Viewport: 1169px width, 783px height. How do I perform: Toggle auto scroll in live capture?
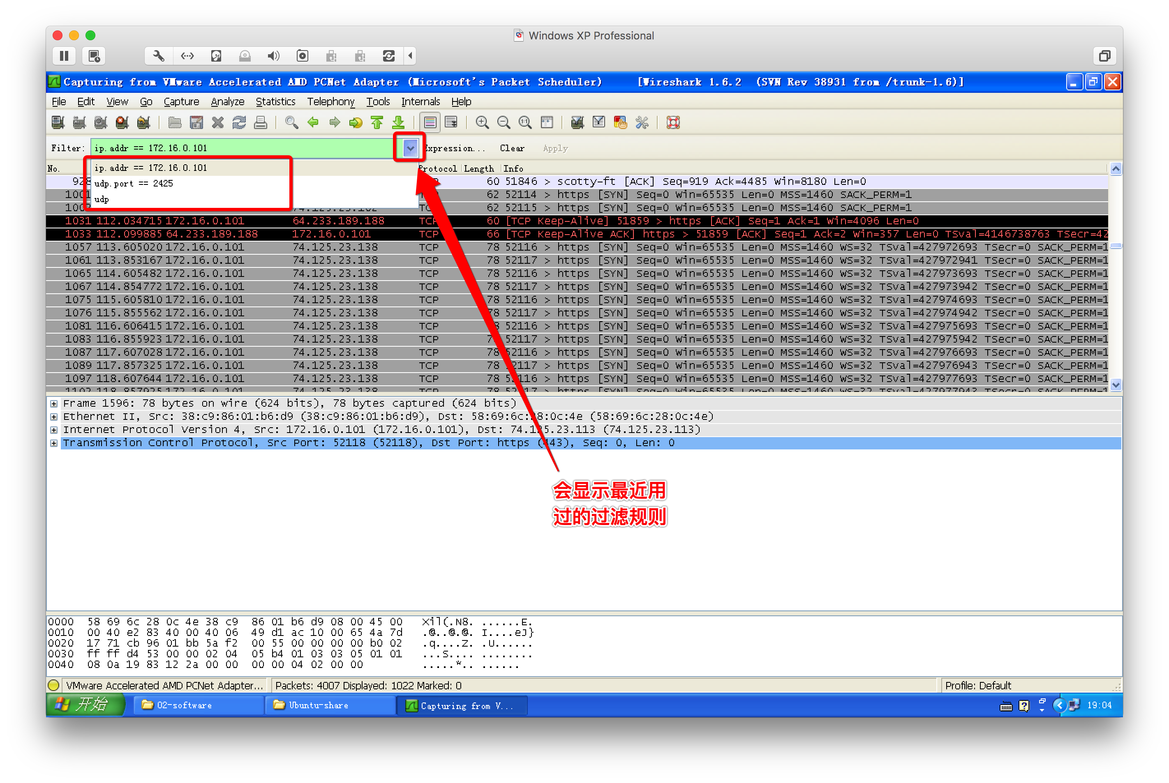(451, 122)
